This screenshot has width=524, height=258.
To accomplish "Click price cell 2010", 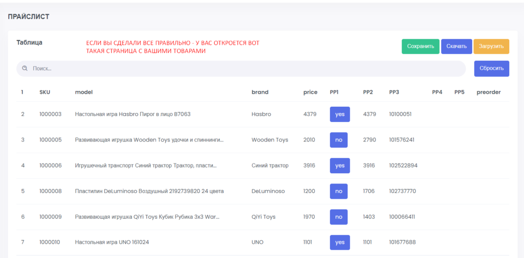I will pyautogui.click(x=309, y=140).
